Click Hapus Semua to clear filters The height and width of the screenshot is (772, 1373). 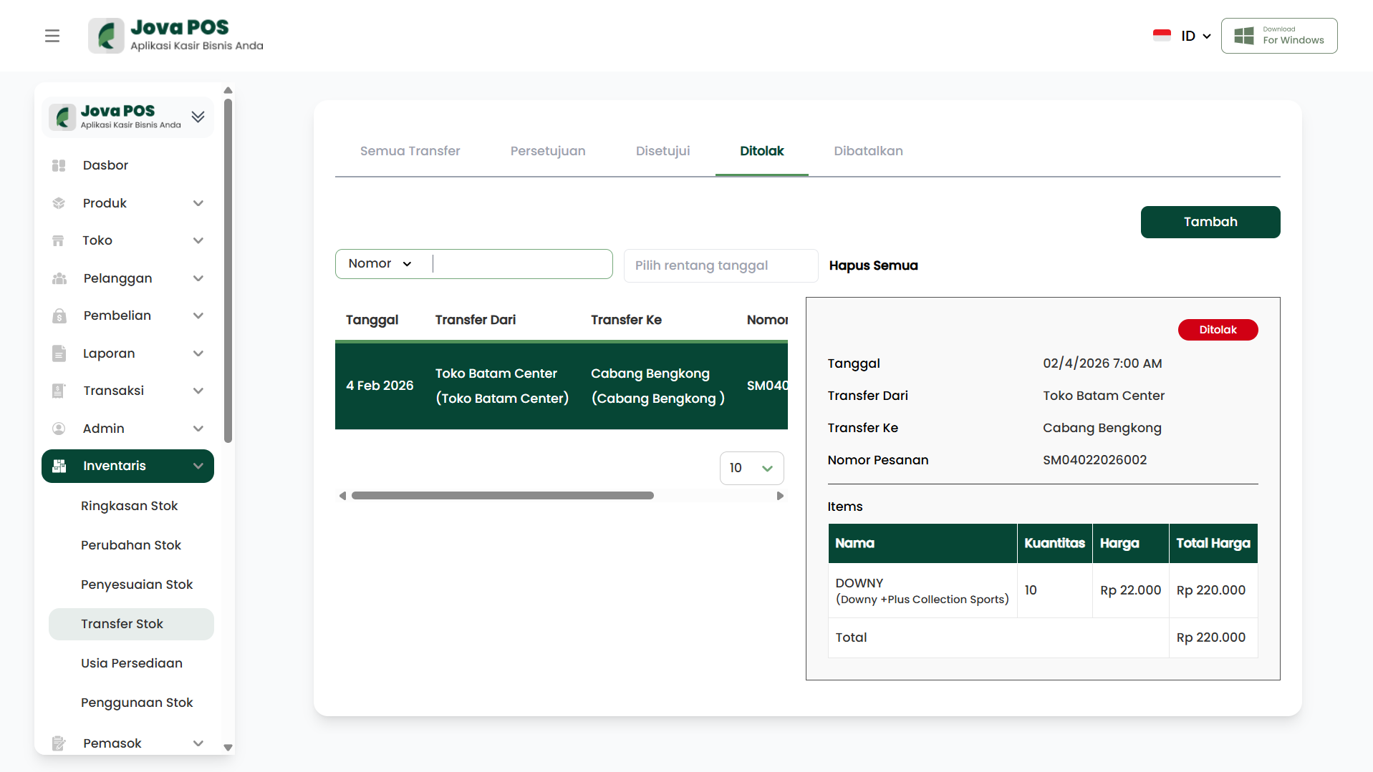[873, 265]
